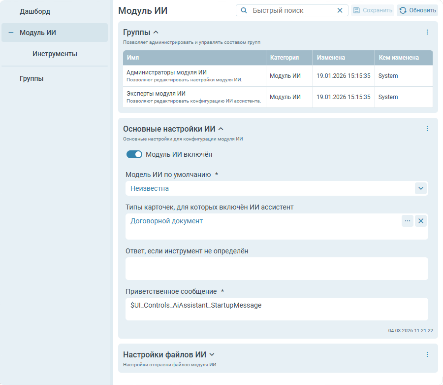Open Инструменты in the sidebar
Screen dimensions: 443x385
coord(55,54)
